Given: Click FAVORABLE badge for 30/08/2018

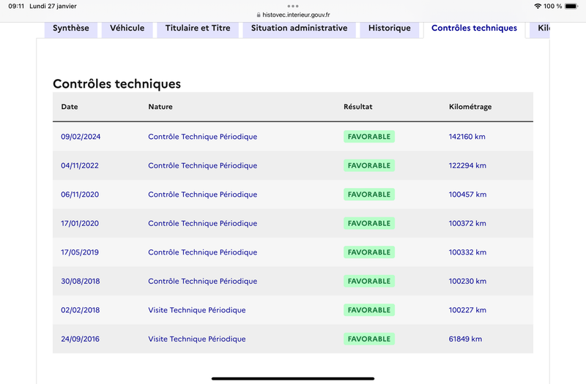Looking at the screenshot, I should [369, 281].
